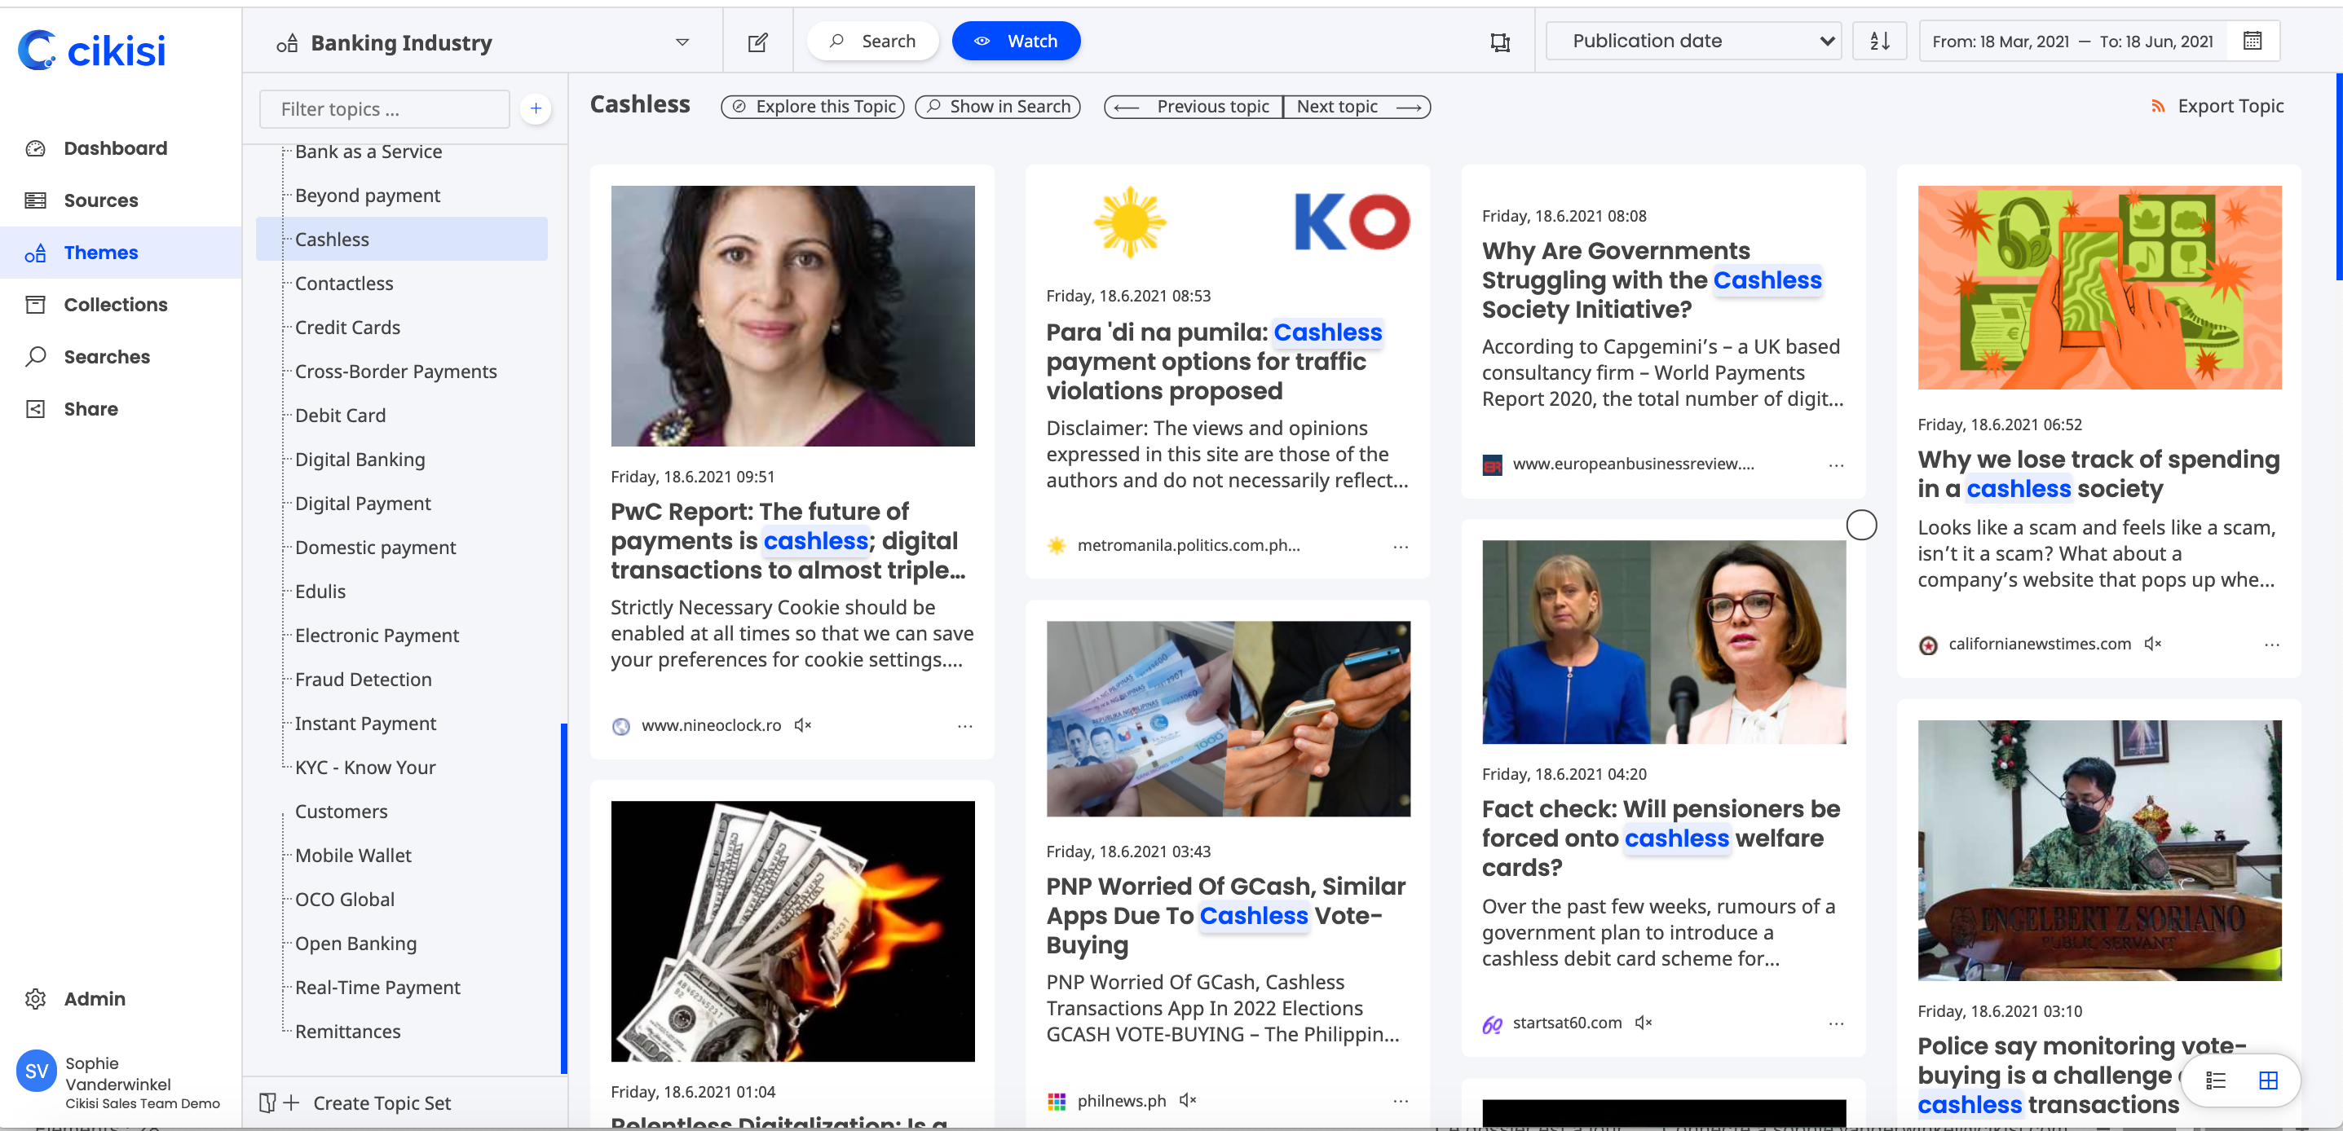Open Collections in the sidebar
This screenshot has width=2343, height=1131.
click(x=115, y=305)
